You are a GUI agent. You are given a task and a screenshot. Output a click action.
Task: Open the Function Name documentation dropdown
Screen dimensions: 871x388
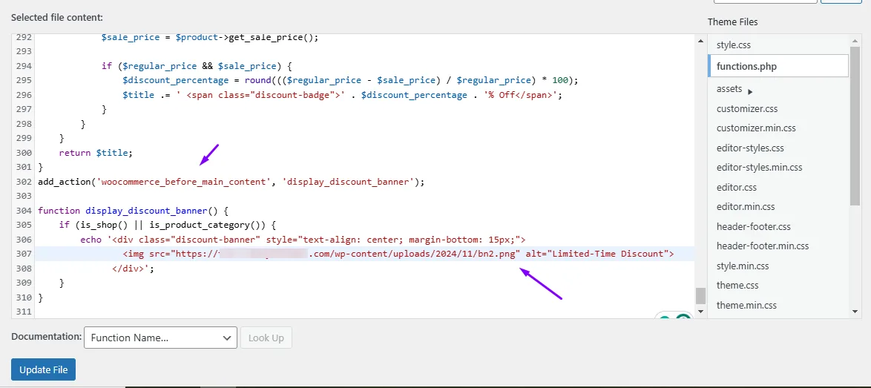160,338
